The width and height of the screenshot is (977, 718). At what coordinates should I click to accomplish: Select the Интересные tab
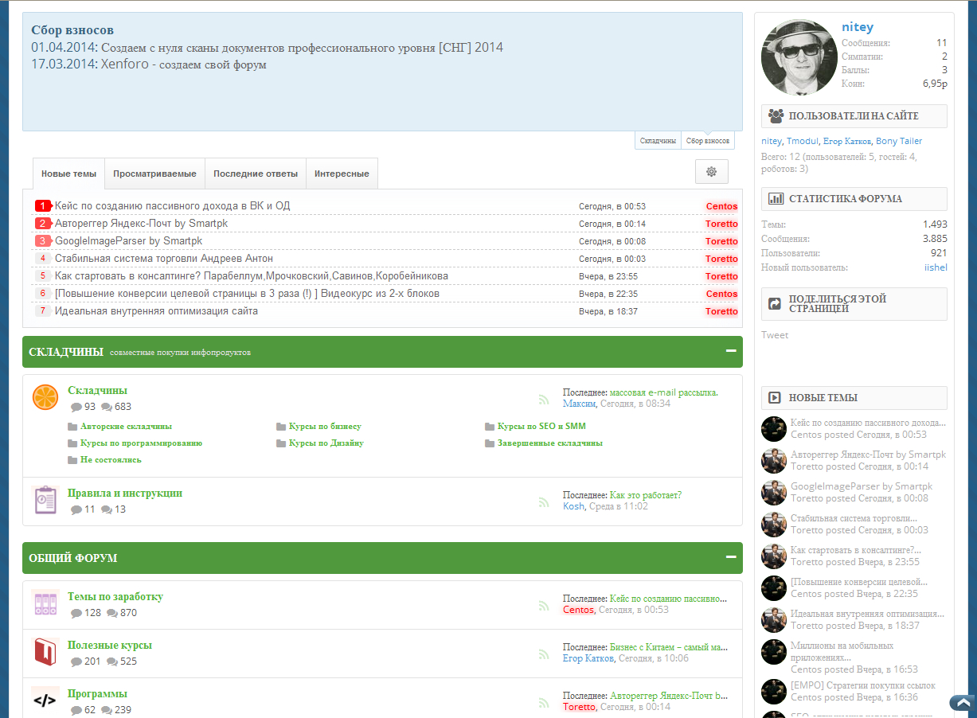(x=342, y=174)
